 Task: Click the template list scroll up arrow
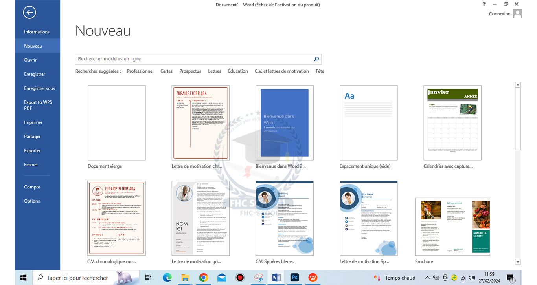point(518,85)
